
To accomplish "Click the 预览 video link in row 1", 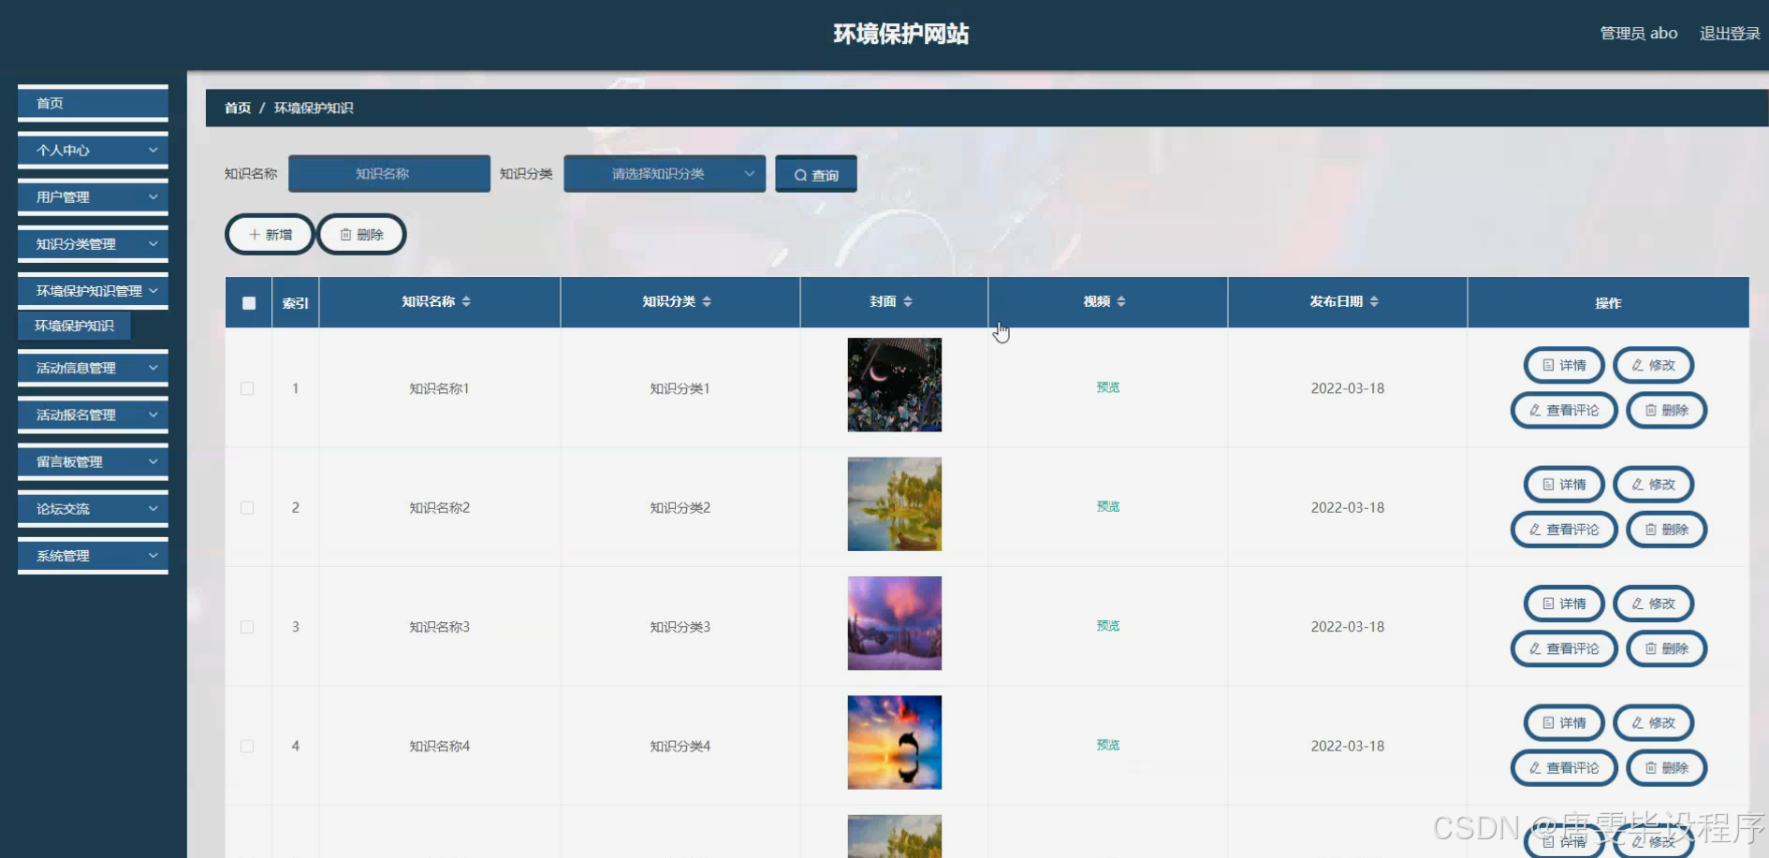I will pos(1108,387).
